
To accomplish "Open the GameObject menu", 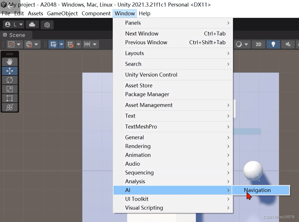I will pyautogui.click(x=62, y=14).
